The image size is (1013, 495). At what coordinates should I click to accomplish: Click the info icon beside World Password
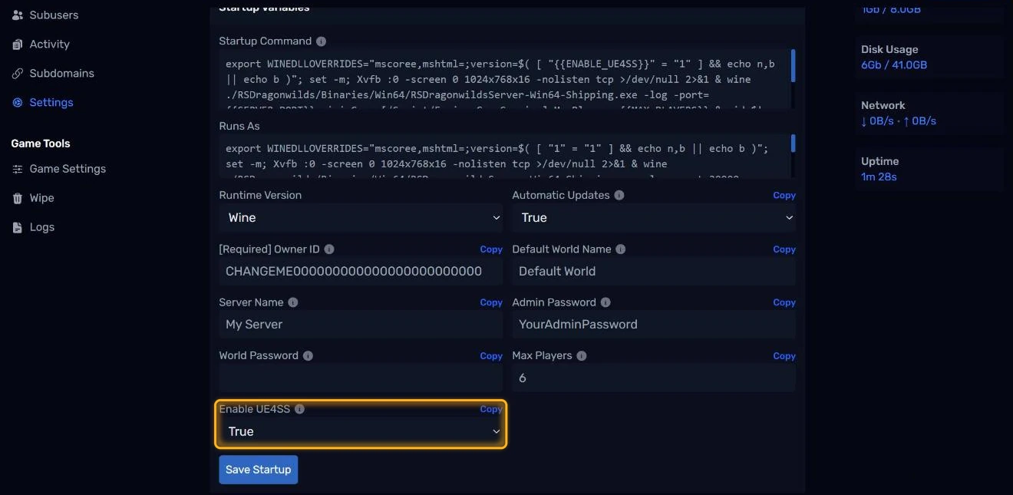[308, 356]
